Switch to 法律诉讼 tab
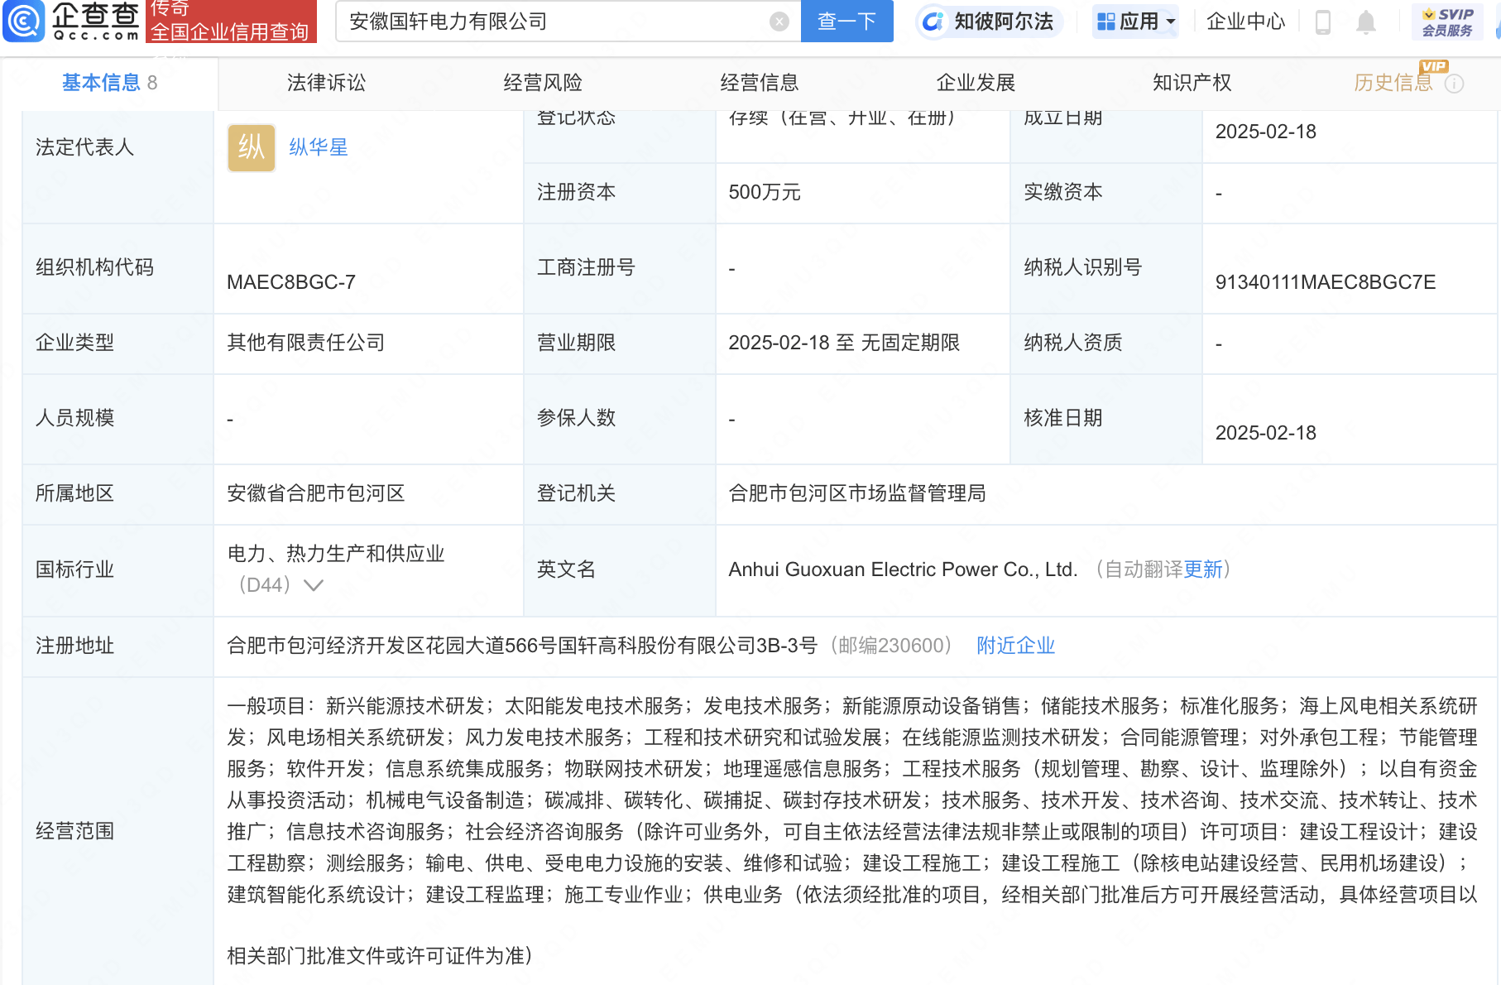1501x985 pixels. click(x=326, y=83)
